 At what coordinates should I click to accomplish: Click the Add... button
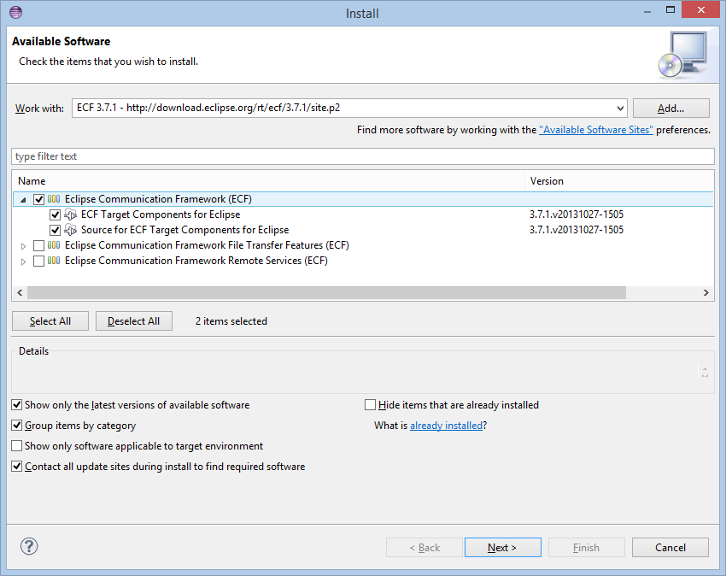pyautogui.click(x=670, y=109)
